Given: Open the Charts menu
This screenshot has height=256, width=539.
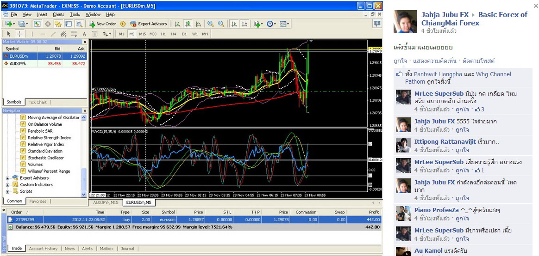Looking at the screenshot, I should pos(58,14).
